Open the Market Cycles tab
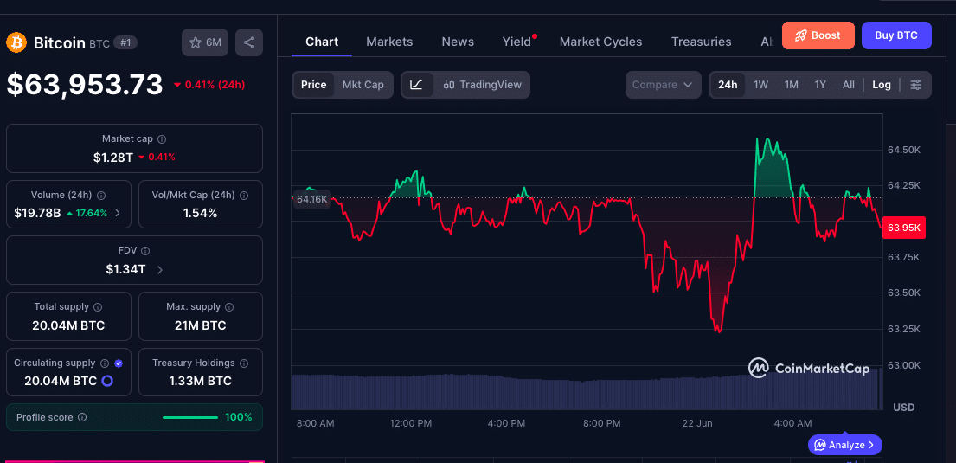The width and height of the screenshot is (956, 463). pyautogui.click(x=600, y=42)
